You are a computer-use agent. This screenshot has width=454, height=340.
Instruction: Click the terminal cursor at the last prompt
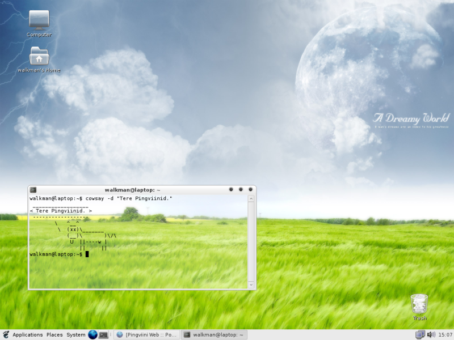pyautogui.click(x=87, y=254)
